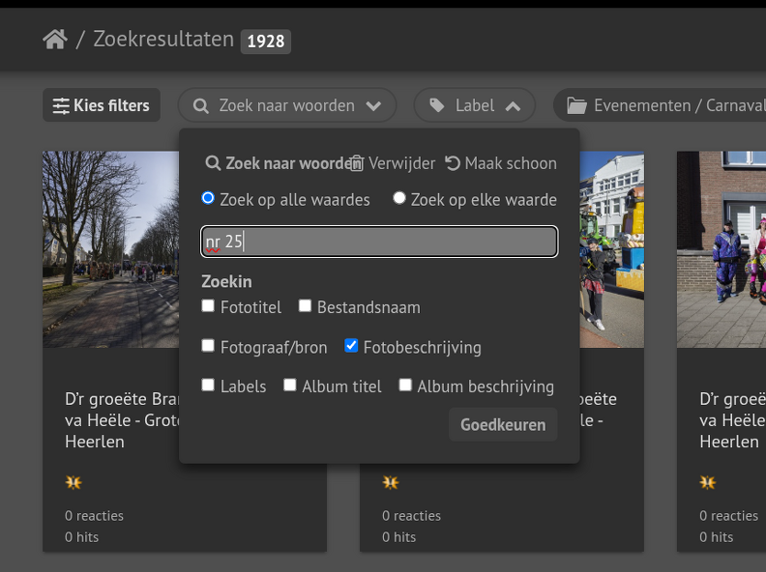Click the magnifier icon in popup header
Viewport: 766px width, 572px height.
tap(213, 163)
